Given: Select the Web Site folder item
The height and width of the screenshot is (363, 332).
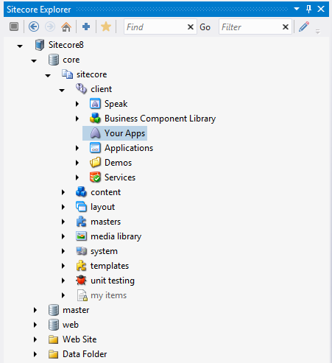Looking at the screenshot, I should tap(73, 339).
